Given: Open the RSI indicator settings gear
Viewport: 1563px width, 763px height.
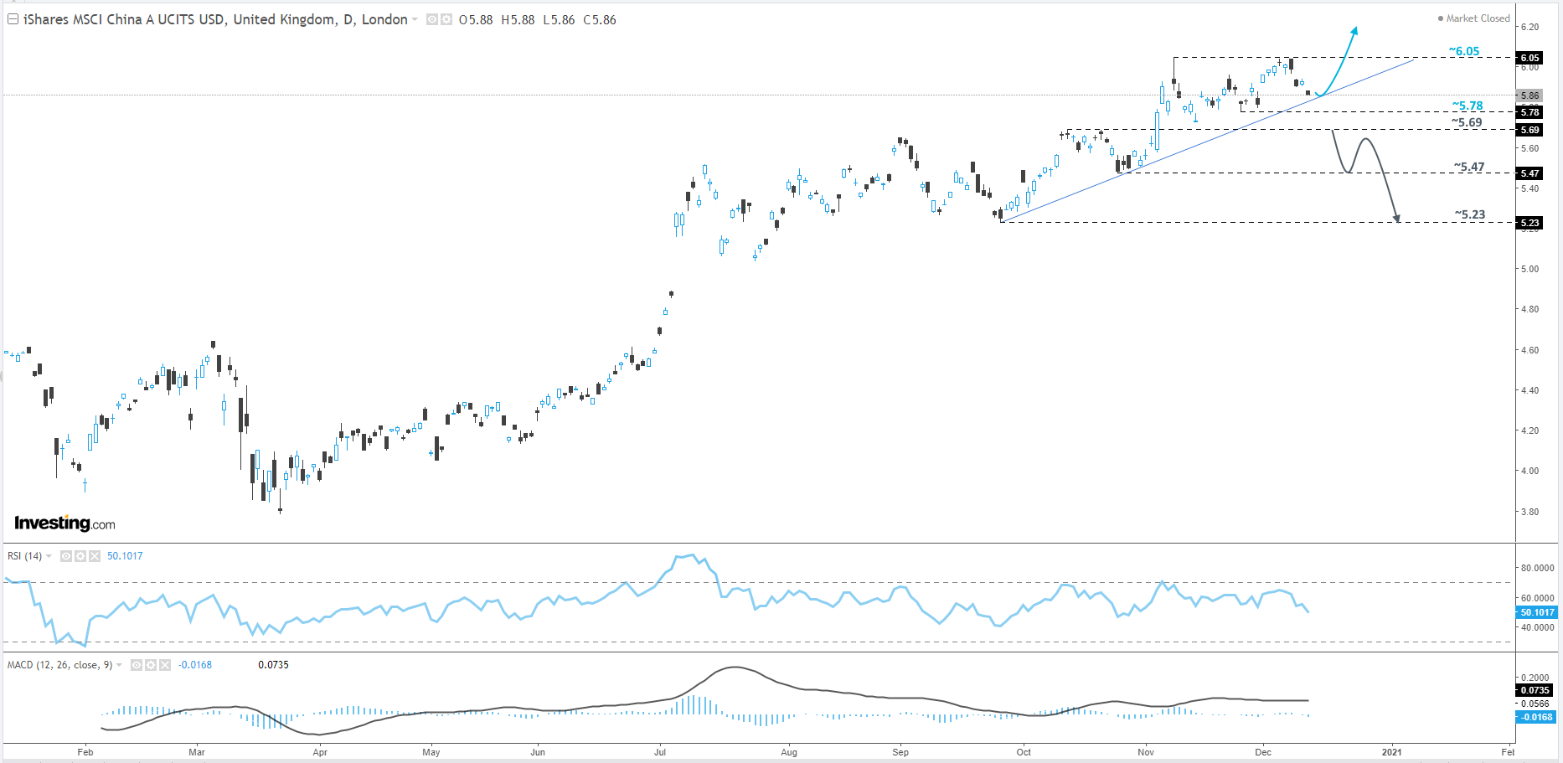Looking at the screenshot, I should pyautogui.click(x=80, y=555).
